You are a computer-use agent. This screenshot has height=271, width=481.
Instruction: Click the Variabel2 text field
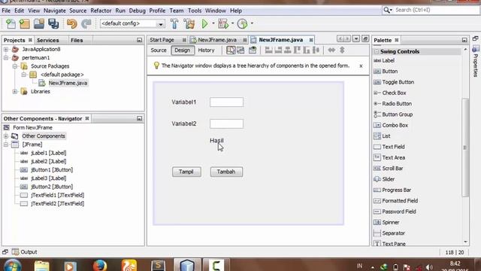226,123
